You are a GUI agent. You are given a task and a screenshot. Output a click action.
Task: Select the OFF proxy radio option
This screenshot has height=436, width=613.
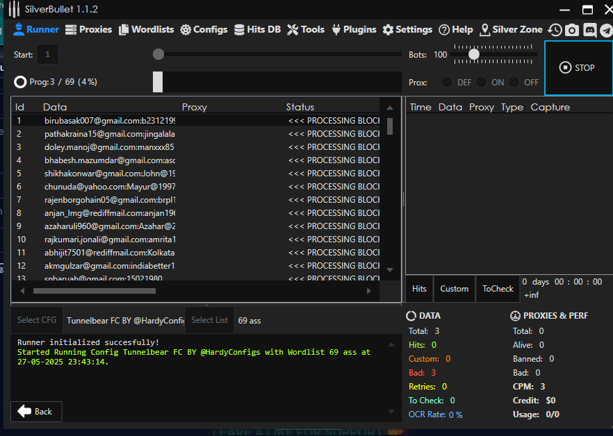tap(514, 82)
